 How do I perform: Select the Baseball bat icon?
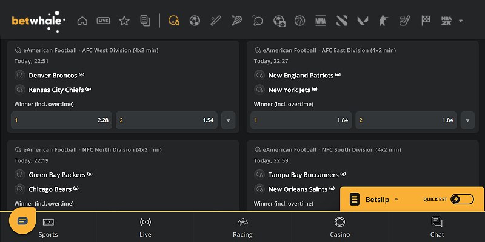216,21
